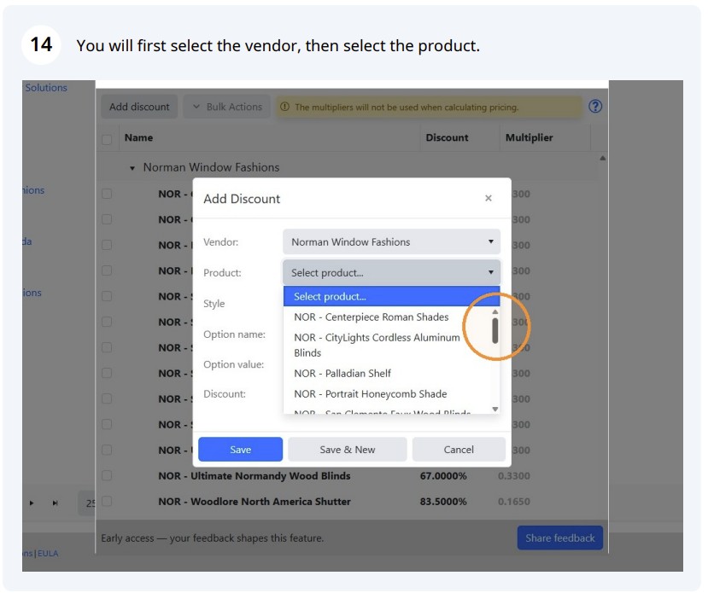Open the Bulk Actions menu
The image size is (708, 593).
tap(227, 107)
